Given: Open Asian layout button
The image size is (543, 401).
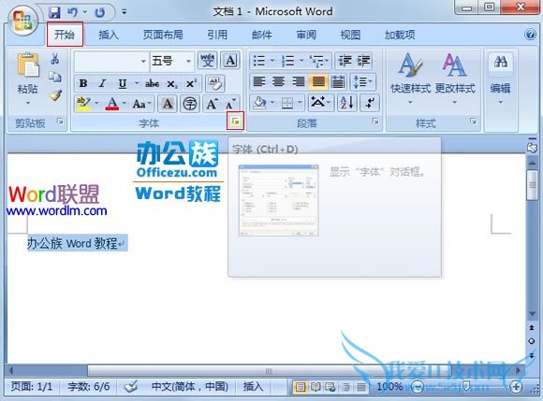Looking at the screenshot, I should pyautogui.click(x=320, y=103).
